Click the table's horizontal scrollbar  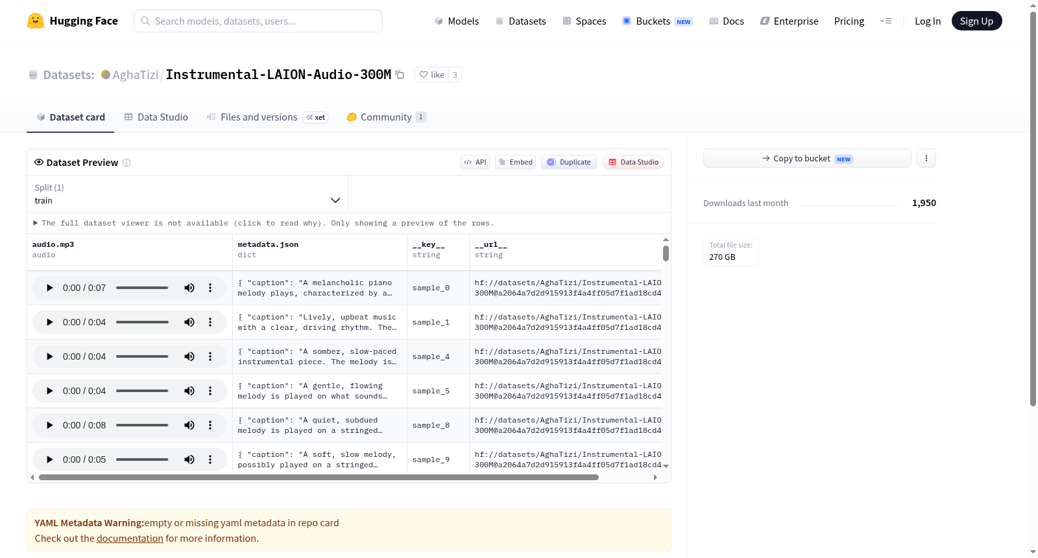319,478
